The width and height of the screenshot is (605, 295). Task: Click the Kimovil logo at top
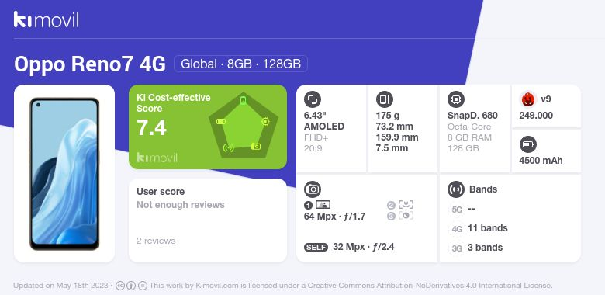click(46, 19)
